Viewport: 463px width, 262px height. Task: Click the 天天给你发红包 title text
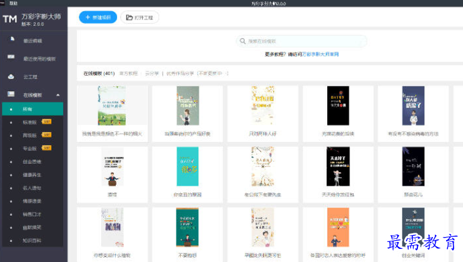[x=338, y=194]
